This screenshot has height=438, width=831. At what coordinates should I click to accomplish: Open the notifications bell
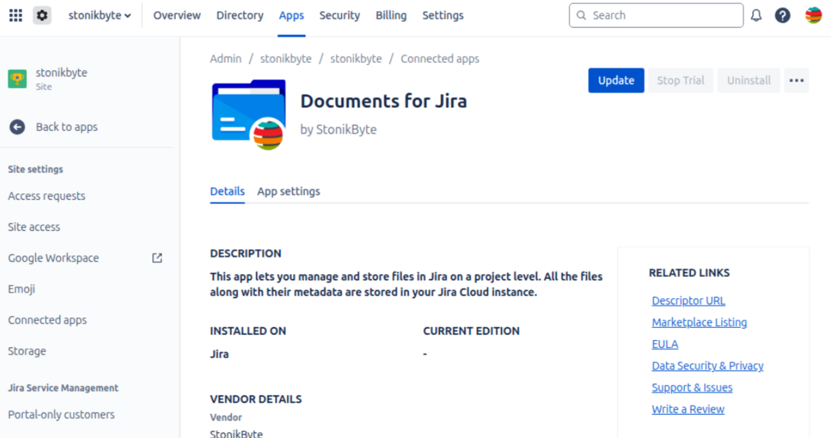click(756, 15)
